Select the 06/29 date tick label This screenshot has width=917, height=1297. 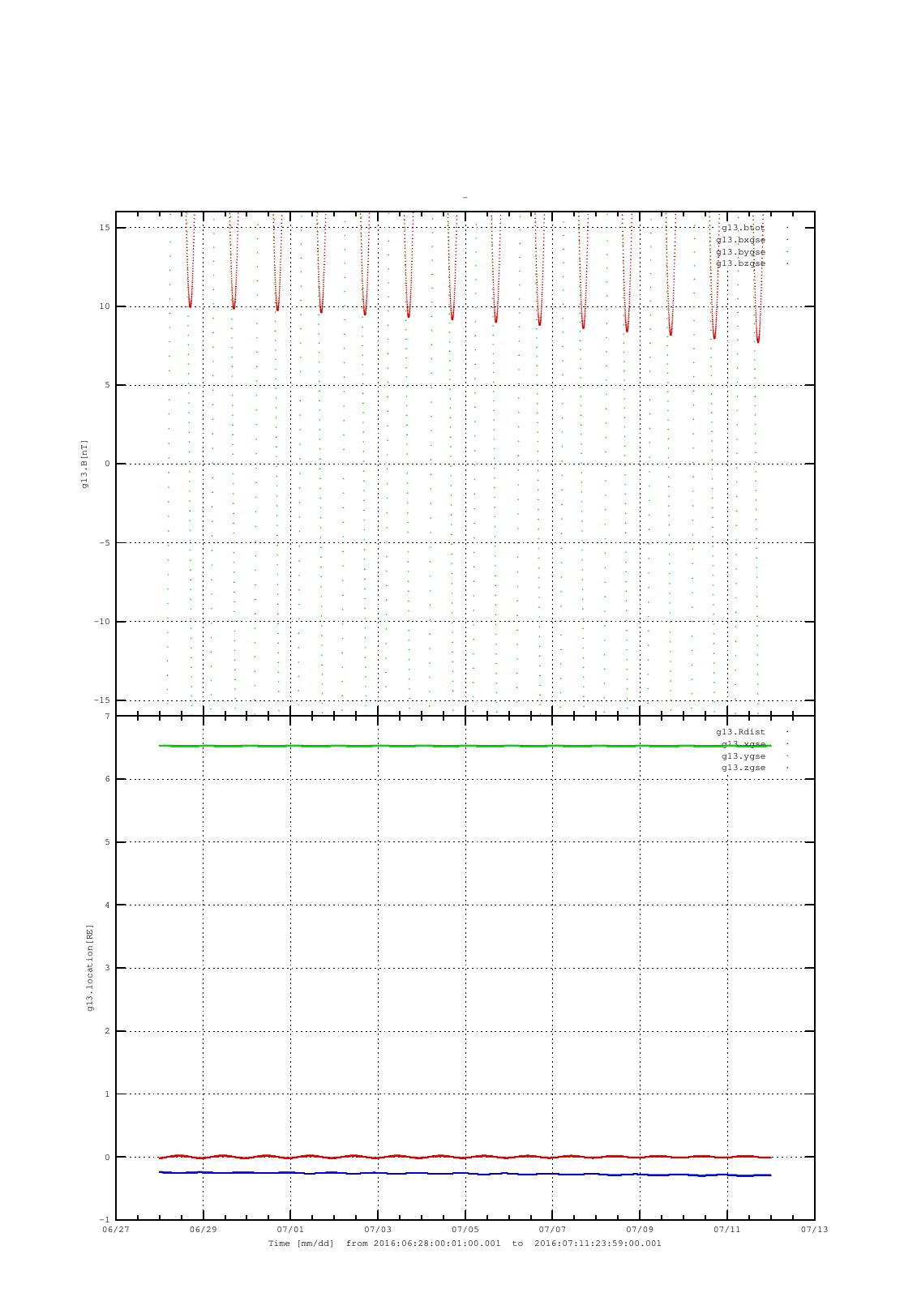pos(203,1230)
